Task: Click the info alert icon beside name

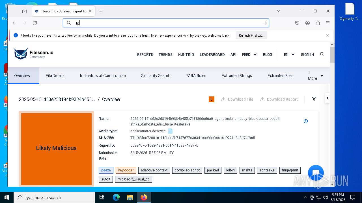Action: 306,121
